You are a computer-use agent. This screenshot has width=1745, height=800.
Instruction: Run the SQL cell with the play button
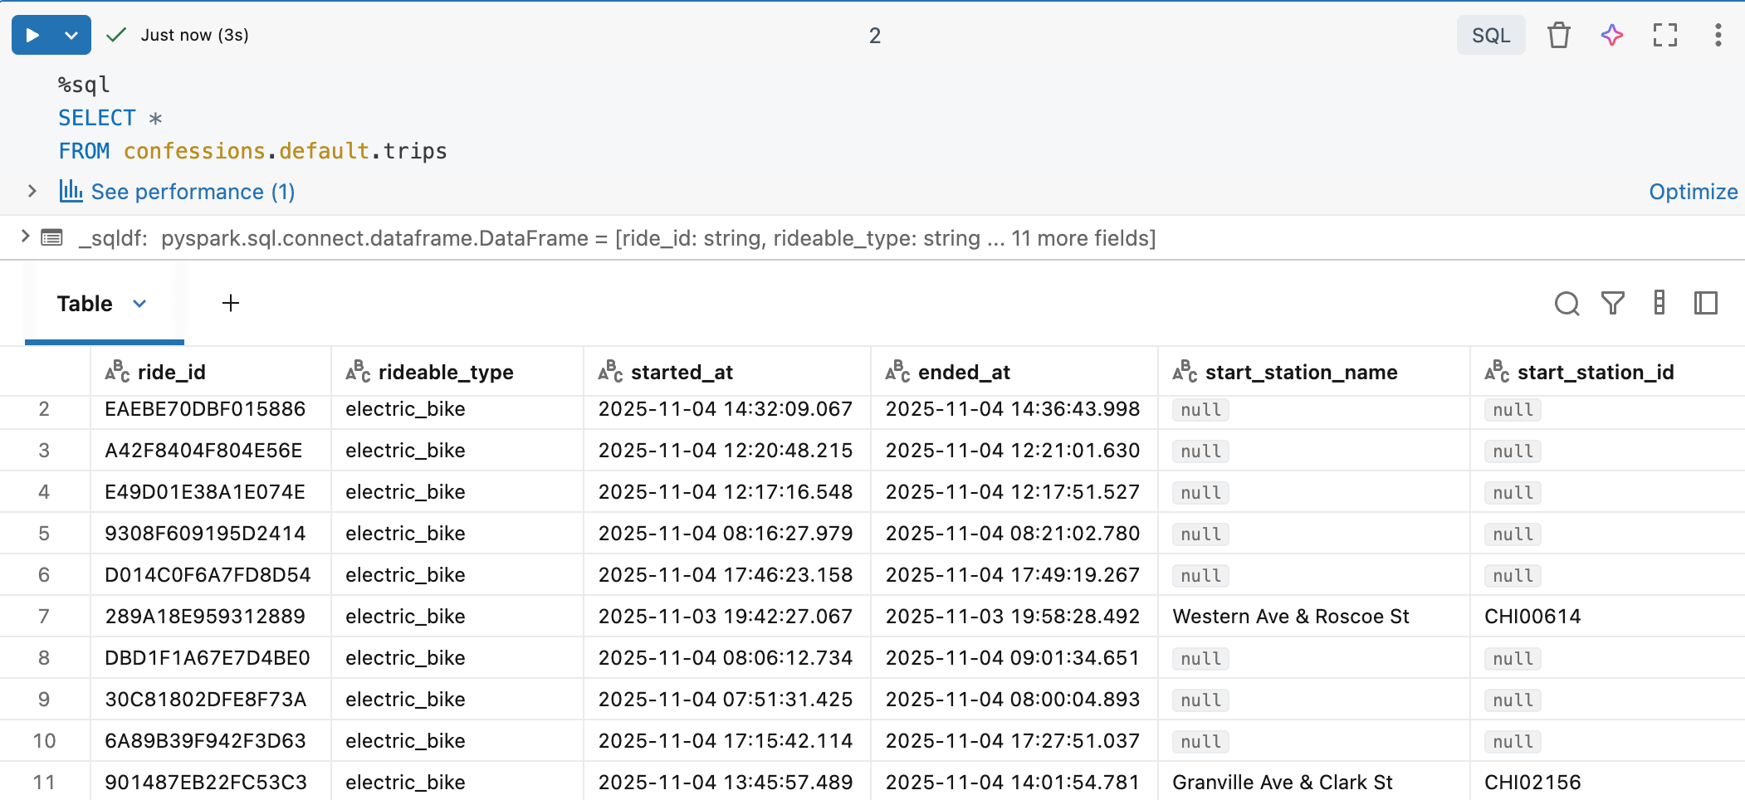[x=31, y=35]
